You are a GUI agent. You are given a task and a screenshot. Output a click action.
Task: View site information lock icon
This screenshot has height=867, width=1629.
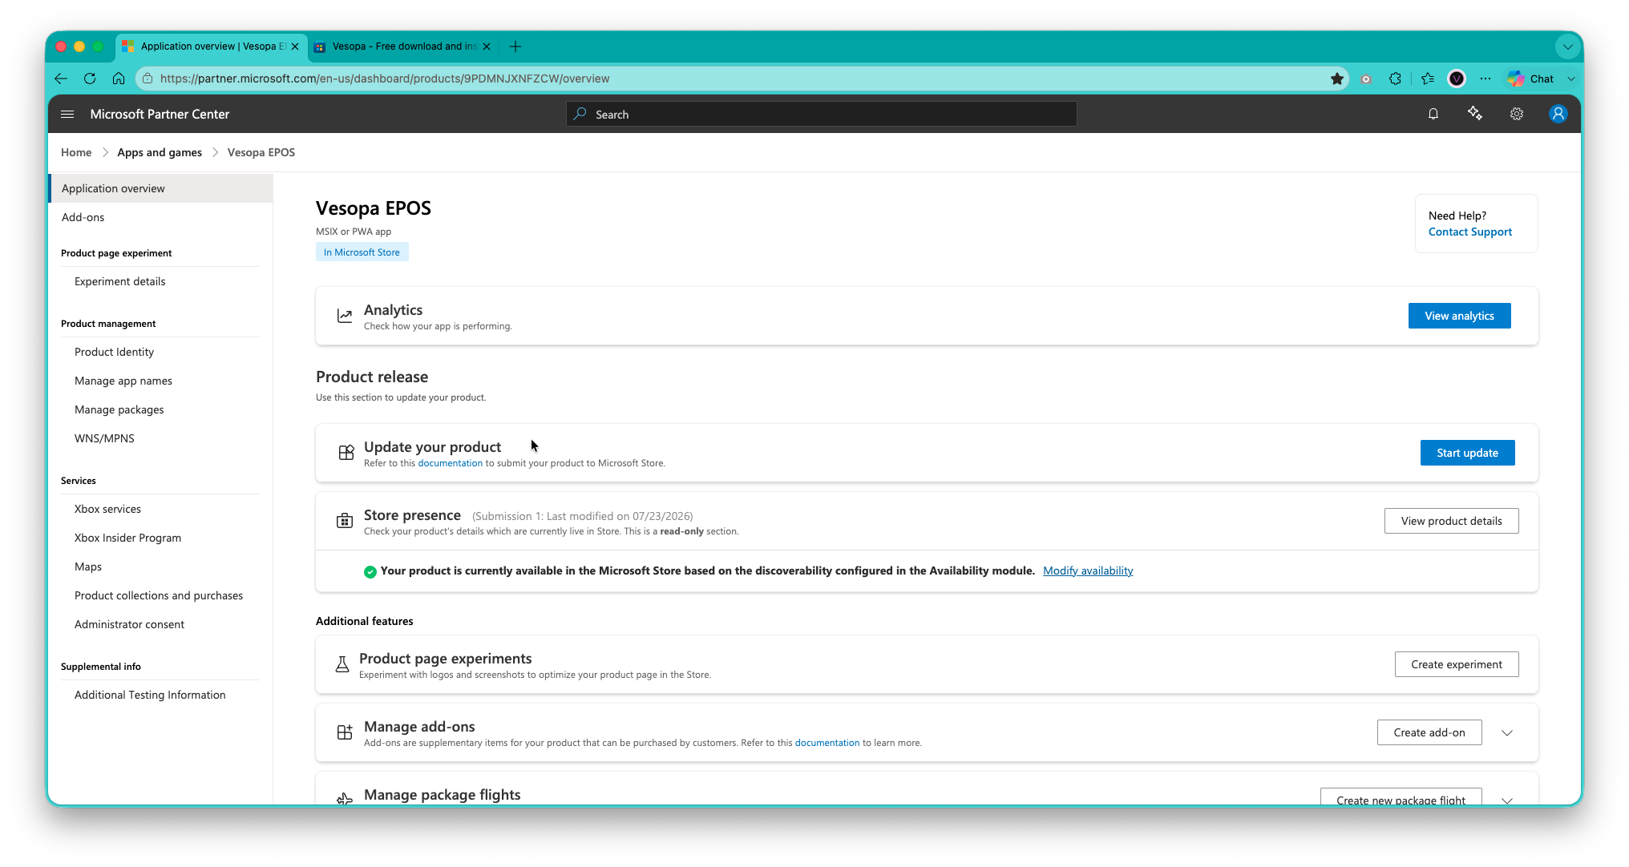click(148, 79)
